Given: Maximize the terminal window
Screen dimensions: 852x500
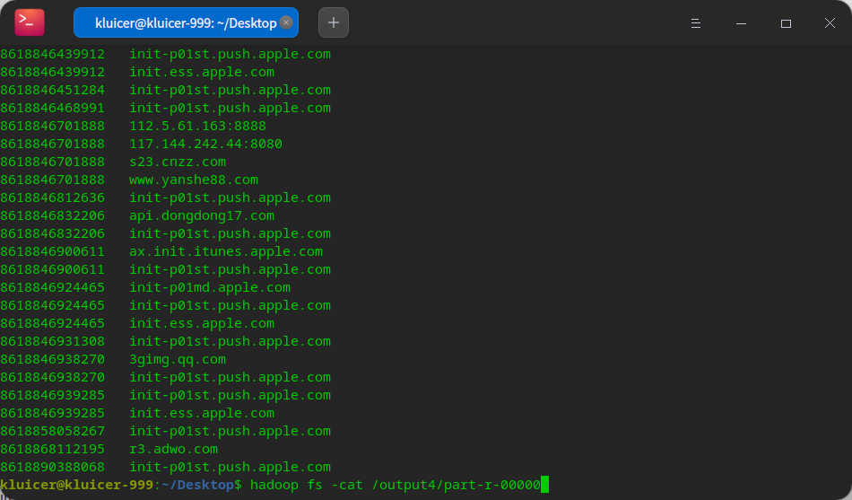Looking at the screenshot, I should (x=786, y=23).
